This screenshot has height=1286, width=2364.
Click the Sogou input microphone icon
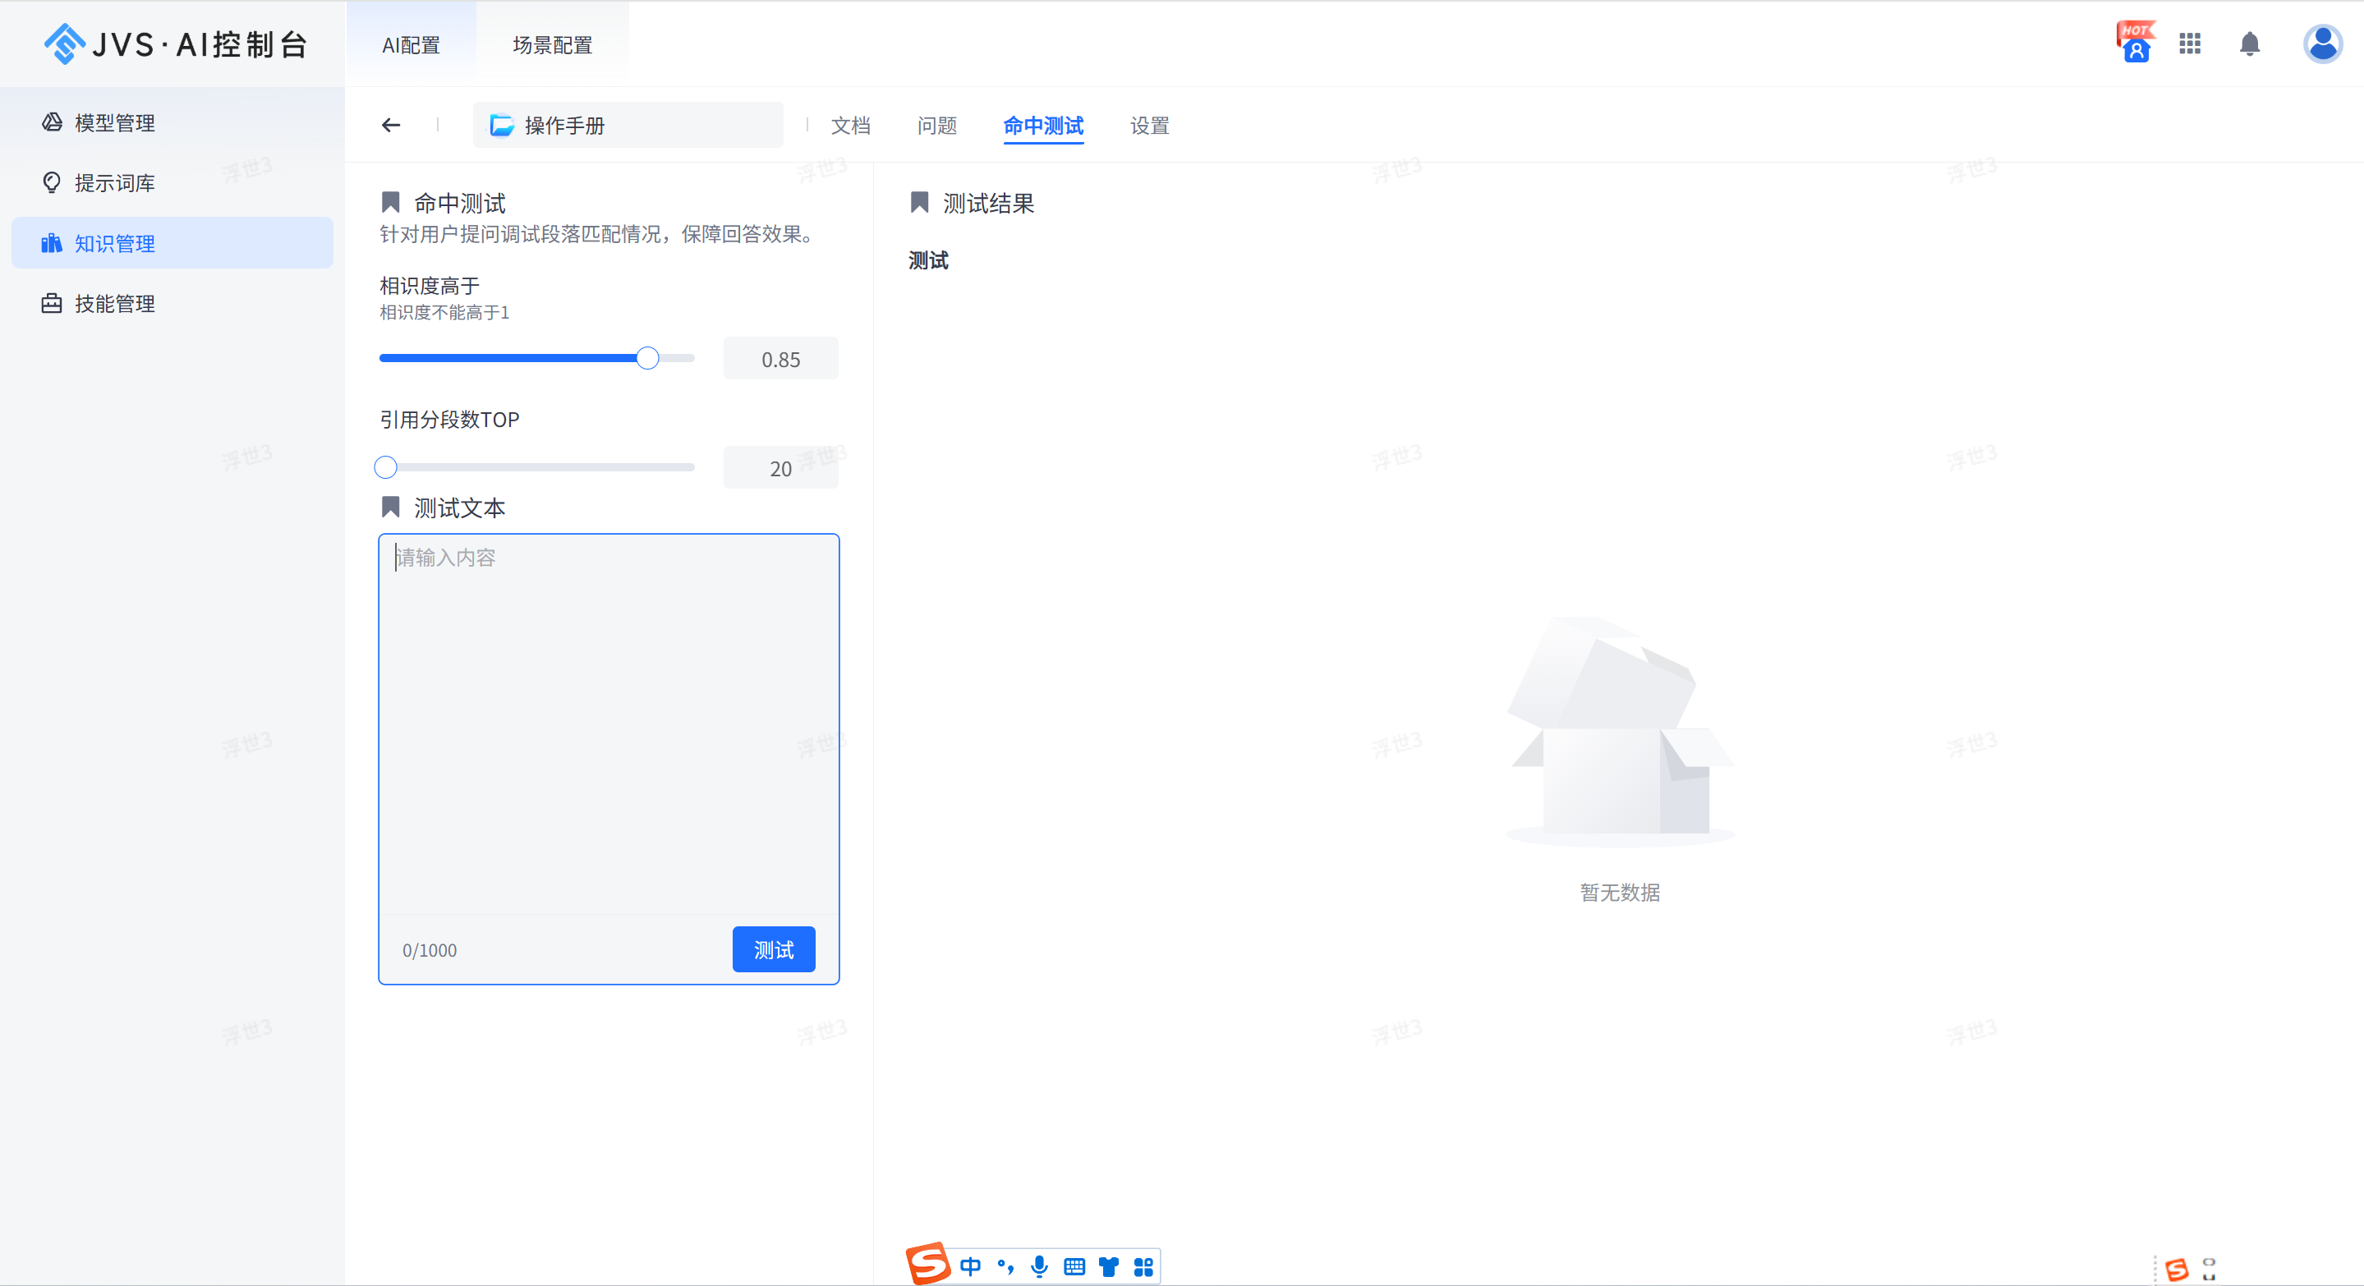[1039, 1267]
